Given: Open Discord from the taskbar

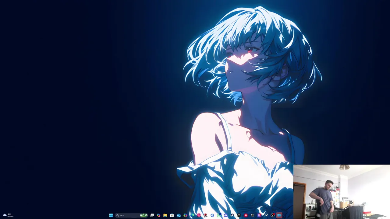Looking at the screenshot, I should [225, 215].
